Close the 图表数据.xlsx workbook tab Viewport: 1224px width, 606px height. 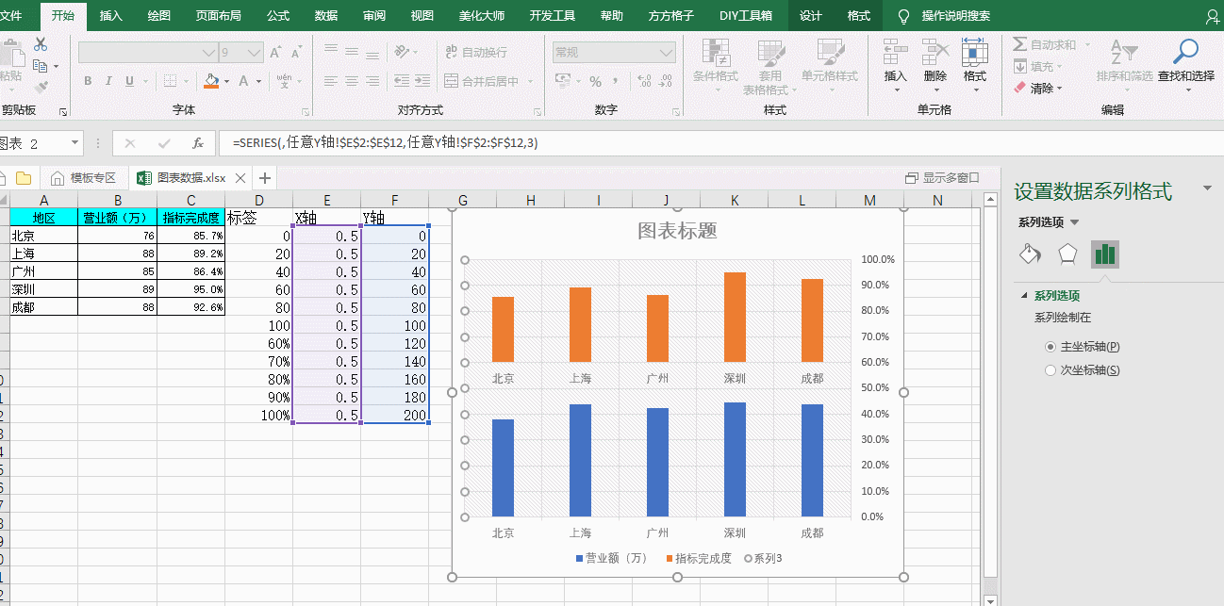[x=240, y=178]
